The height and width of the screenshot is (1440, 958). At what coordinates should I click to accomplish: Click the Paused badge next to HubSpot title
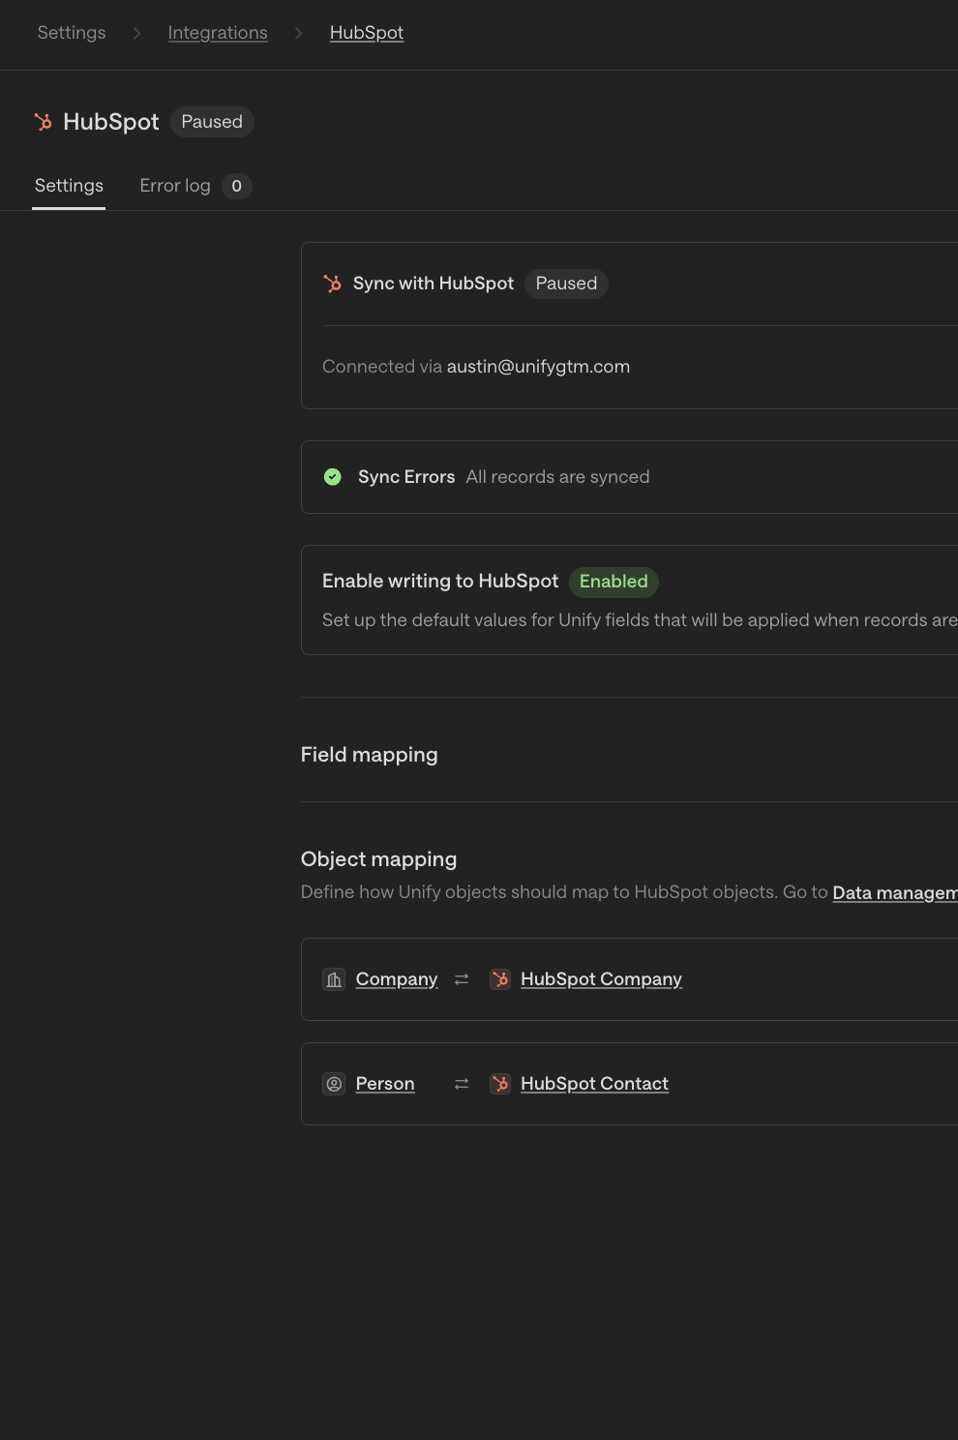coord(212,122)
